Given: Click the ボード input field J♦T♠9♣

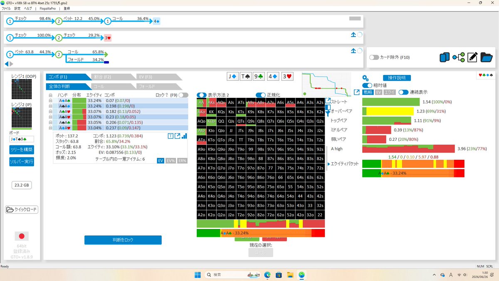Looking at the screenshot, I should 22,139.
